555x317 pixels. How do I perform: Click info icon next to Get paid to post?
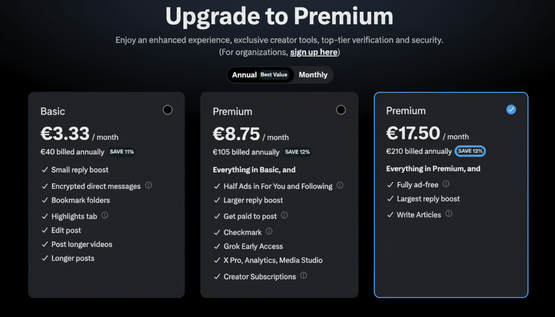(x=284, y=216)
